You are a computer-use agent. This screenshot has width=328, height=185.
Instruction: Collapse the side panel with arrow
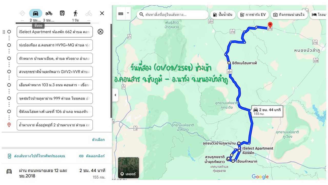[x=115, y=95]
